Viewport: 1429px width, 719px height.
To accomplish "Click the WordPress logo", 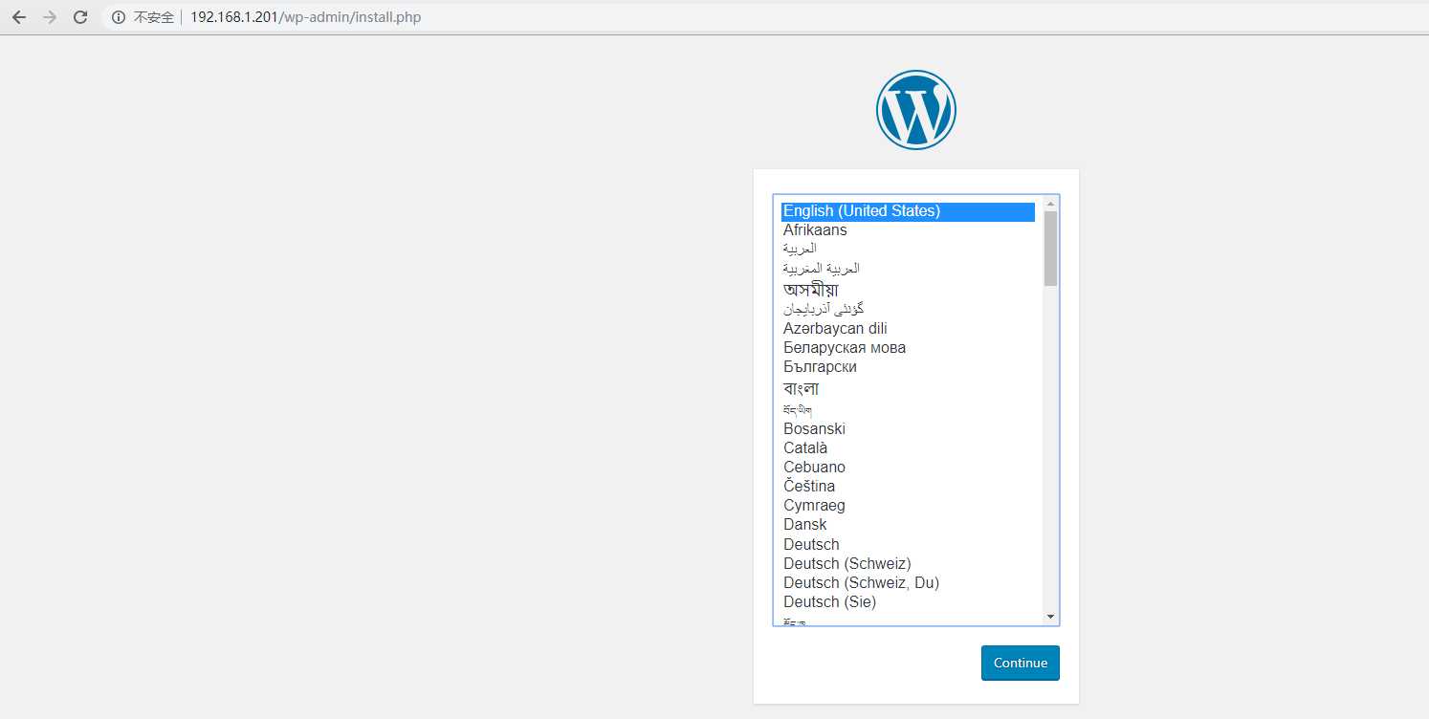I will pos(915,110).
